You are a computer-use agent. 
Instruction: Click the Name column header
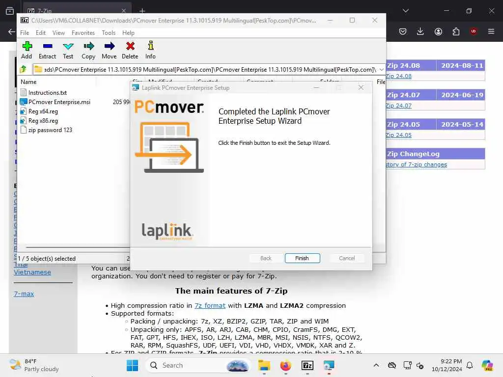coord(28,82)
